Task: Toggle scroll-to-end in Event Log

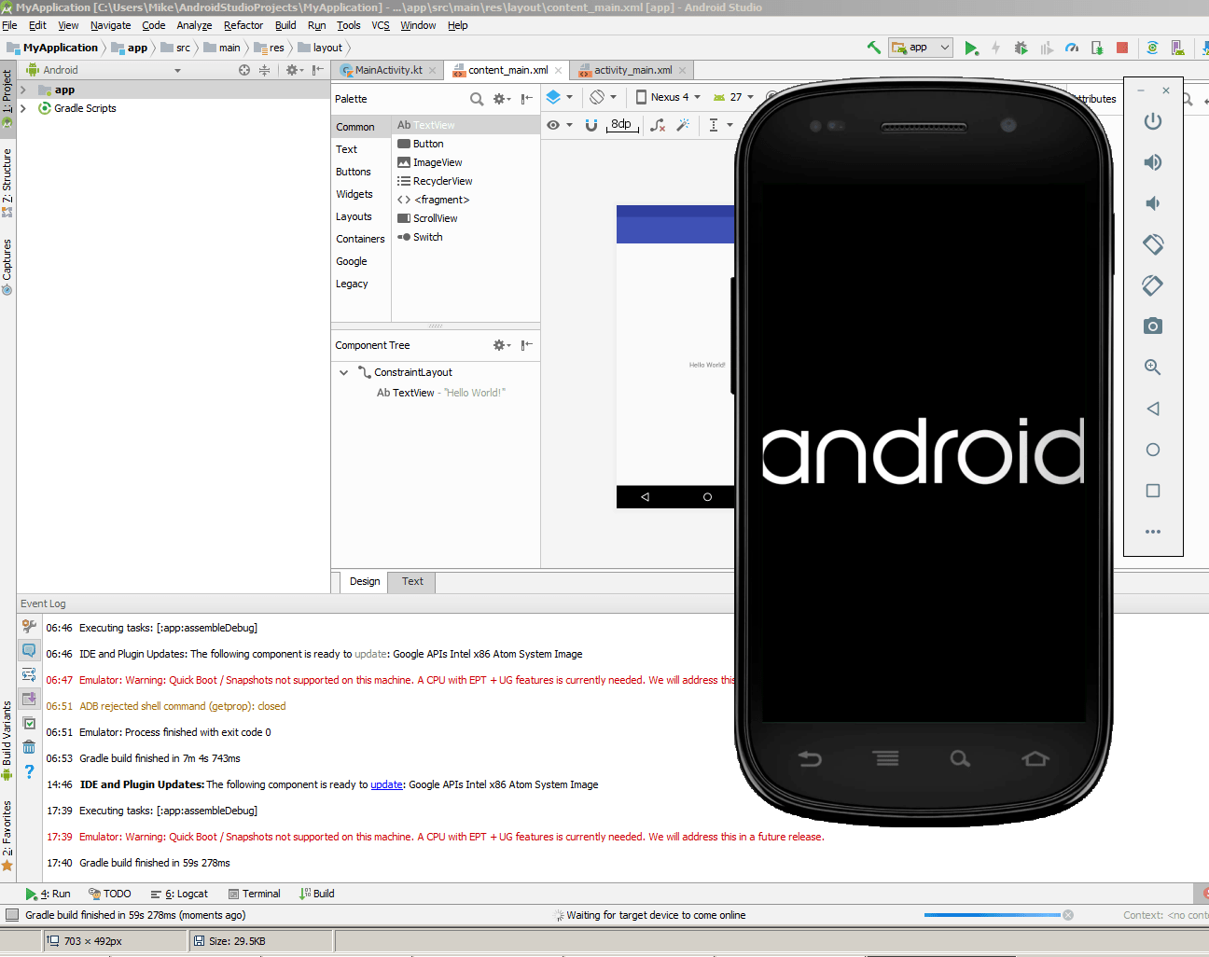Action: 29,699
